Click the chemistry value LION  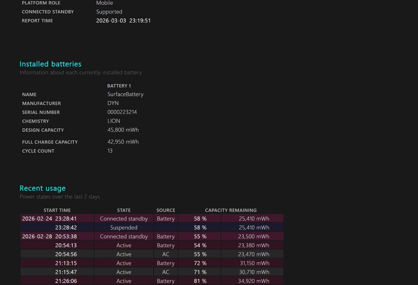coord(114,121)
